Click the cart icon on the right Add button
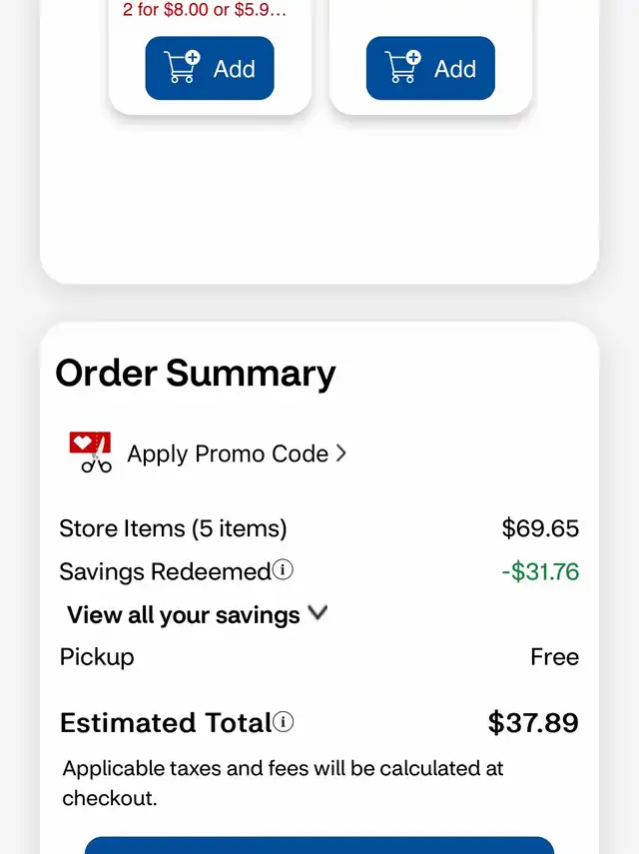The height and width of the screenshot is (854, 639). 402,67
